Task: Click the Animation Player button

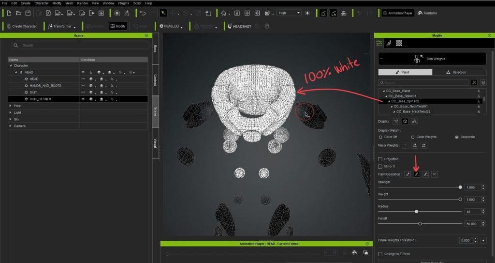Action: click(397, 13)
